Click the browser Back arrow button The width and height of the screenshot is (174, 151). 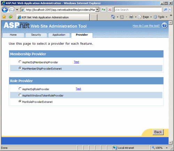coord(5,10)
